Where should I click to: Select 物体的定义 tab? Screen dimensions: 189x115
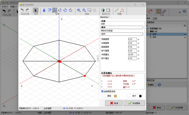coord(105,17)
